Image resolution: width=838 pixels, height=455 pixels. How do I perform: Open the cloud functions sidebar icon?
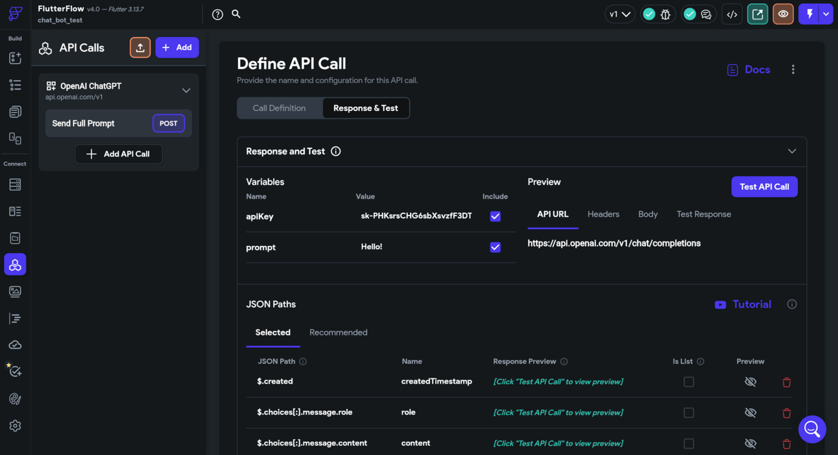(x=15, y=345)
